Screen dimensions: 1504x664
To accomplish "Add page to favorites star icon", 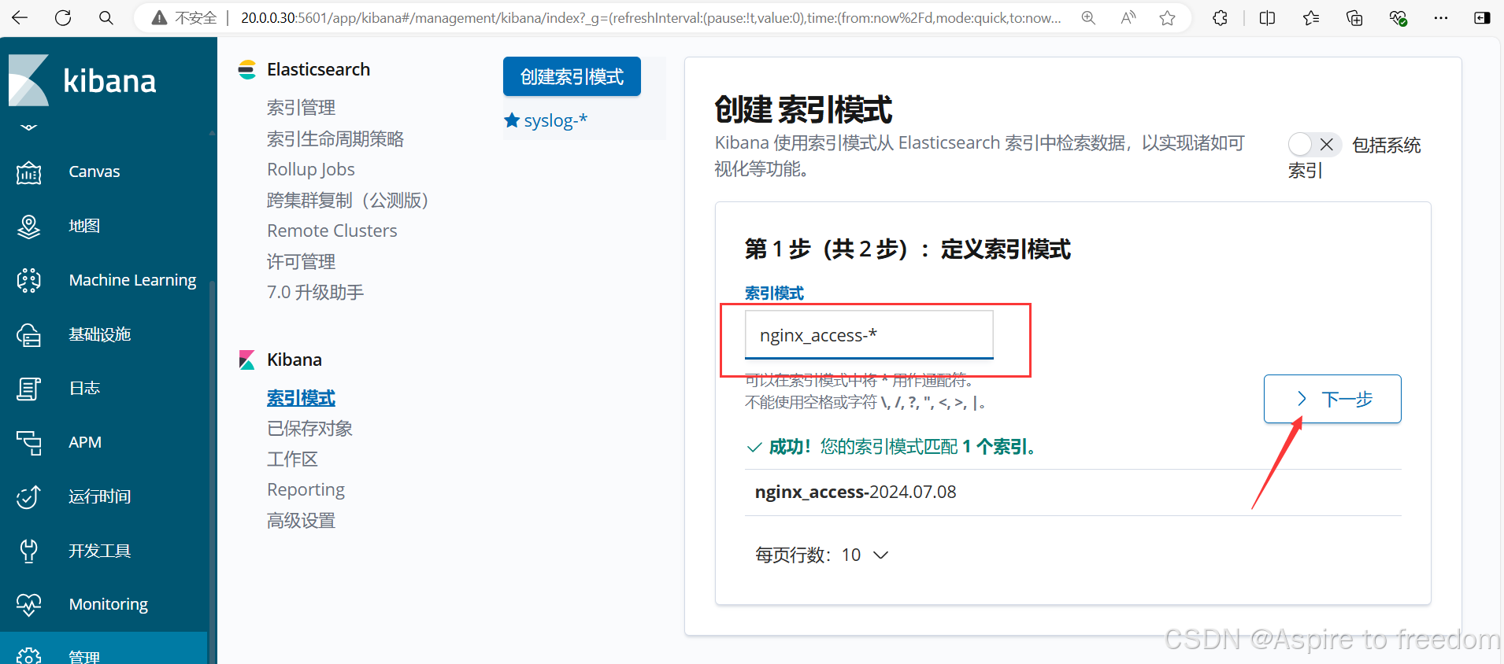I will click(1168, 17).
